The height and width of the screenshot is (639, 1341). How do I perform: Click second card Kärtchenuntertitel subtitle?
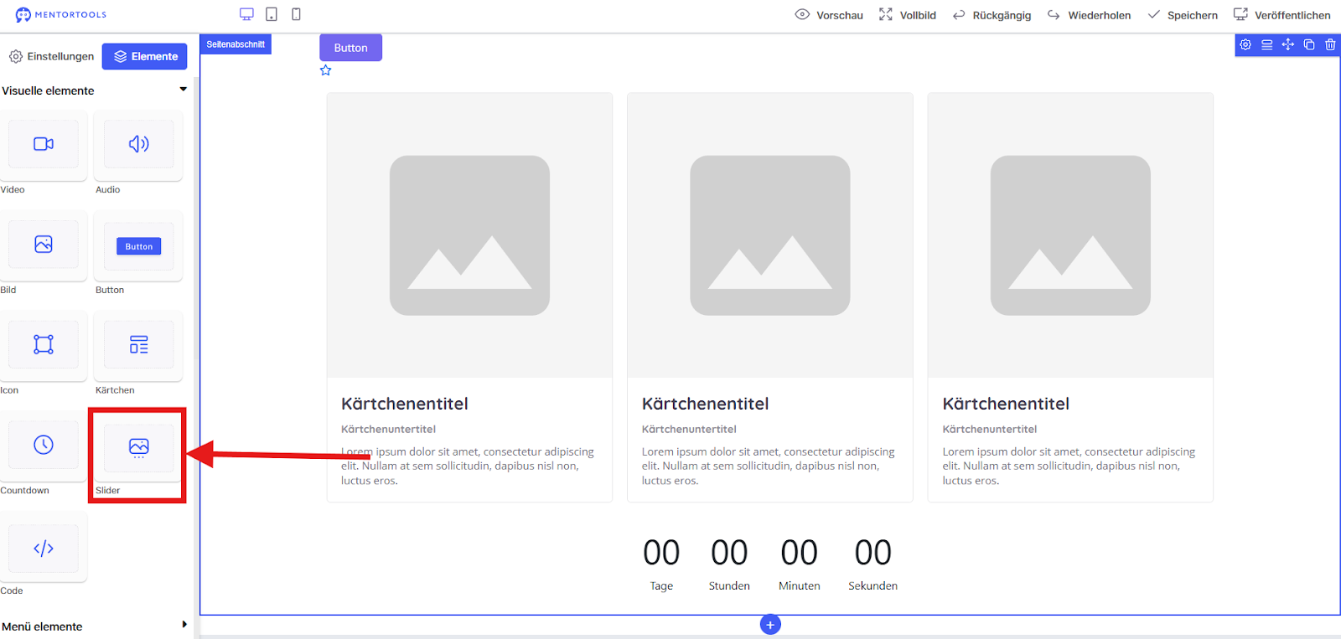689,429
